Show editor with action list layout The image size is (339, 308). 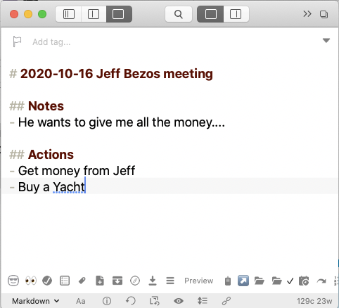click(236, 14)
